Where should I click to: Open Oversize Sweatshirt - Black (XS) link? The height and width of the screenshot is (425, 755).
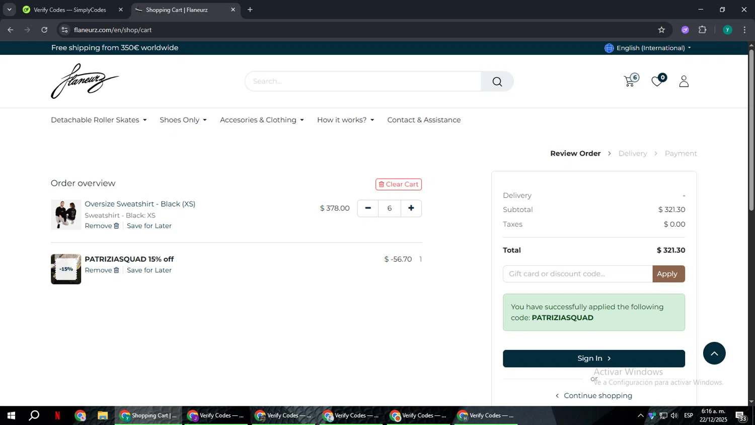140,204
